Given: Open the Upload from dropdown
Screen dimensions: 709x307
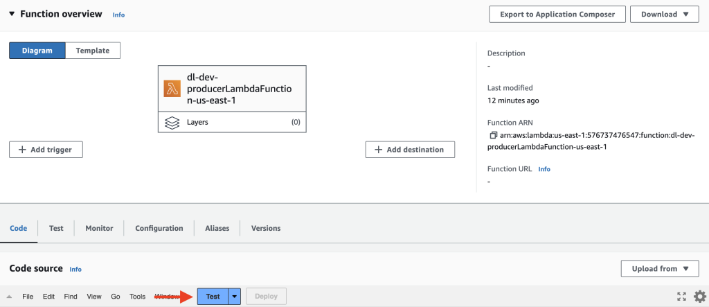Looking at the screenshot, I should pos(661,268).
